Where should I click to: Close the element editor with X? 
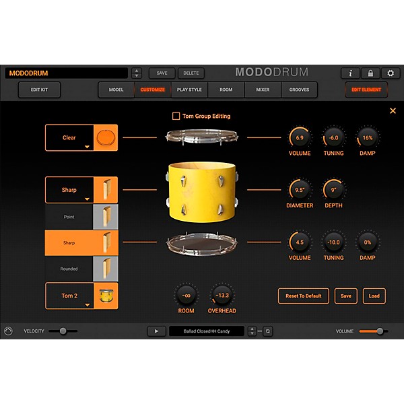point(393,111)
